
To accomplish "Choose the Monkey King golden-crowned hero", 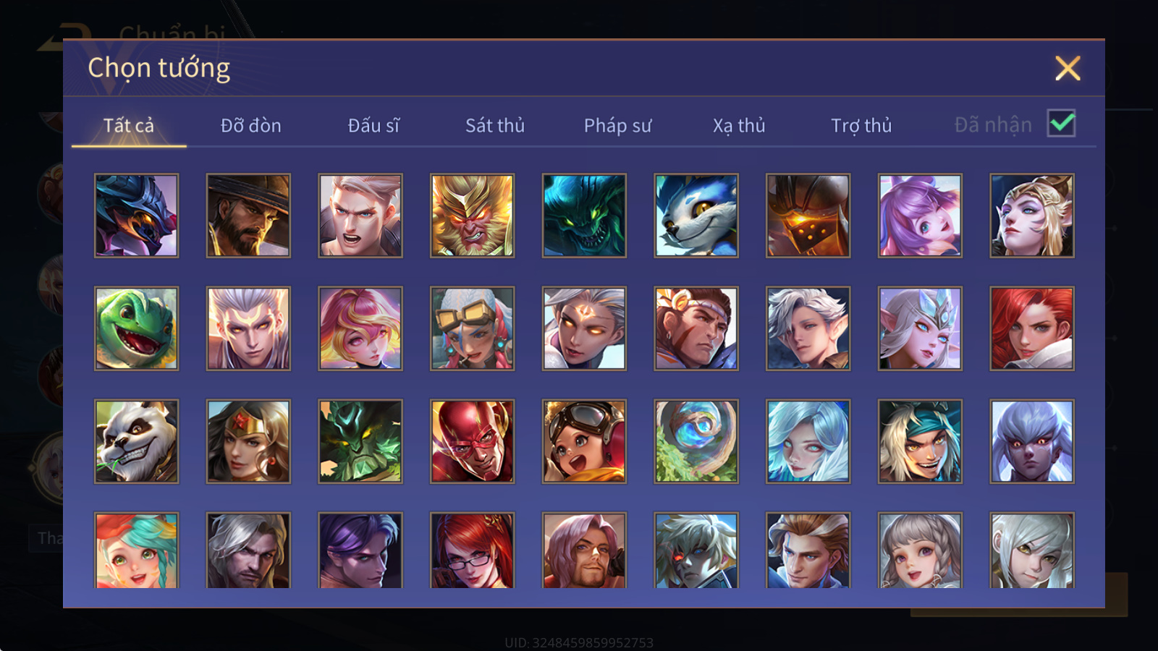I will tap(473, 216).
